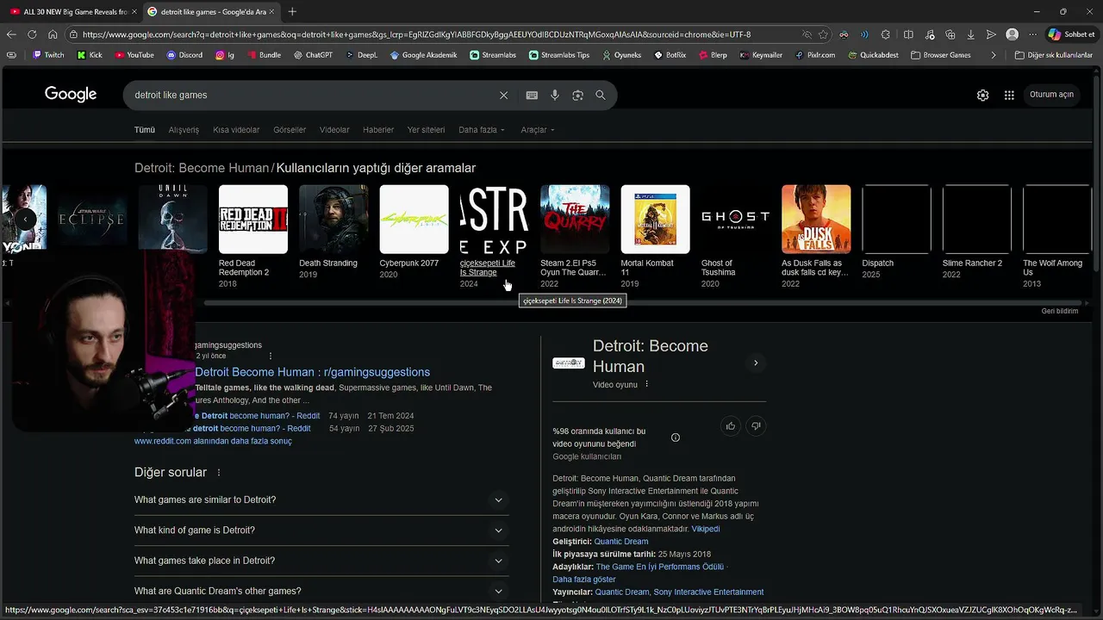The height and width of the screenshot is (620, 1103).
Task: Open 'Diğer sık kullanılanlar' bookmarks folder
Action: [1053, 55]
